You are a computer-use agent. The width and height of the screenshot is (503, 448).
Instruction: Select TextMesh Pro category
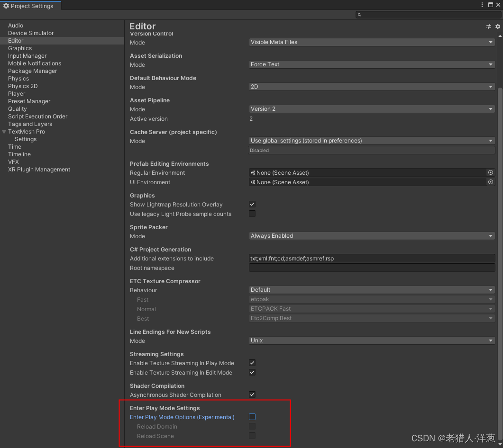click(x=27, y=132)
